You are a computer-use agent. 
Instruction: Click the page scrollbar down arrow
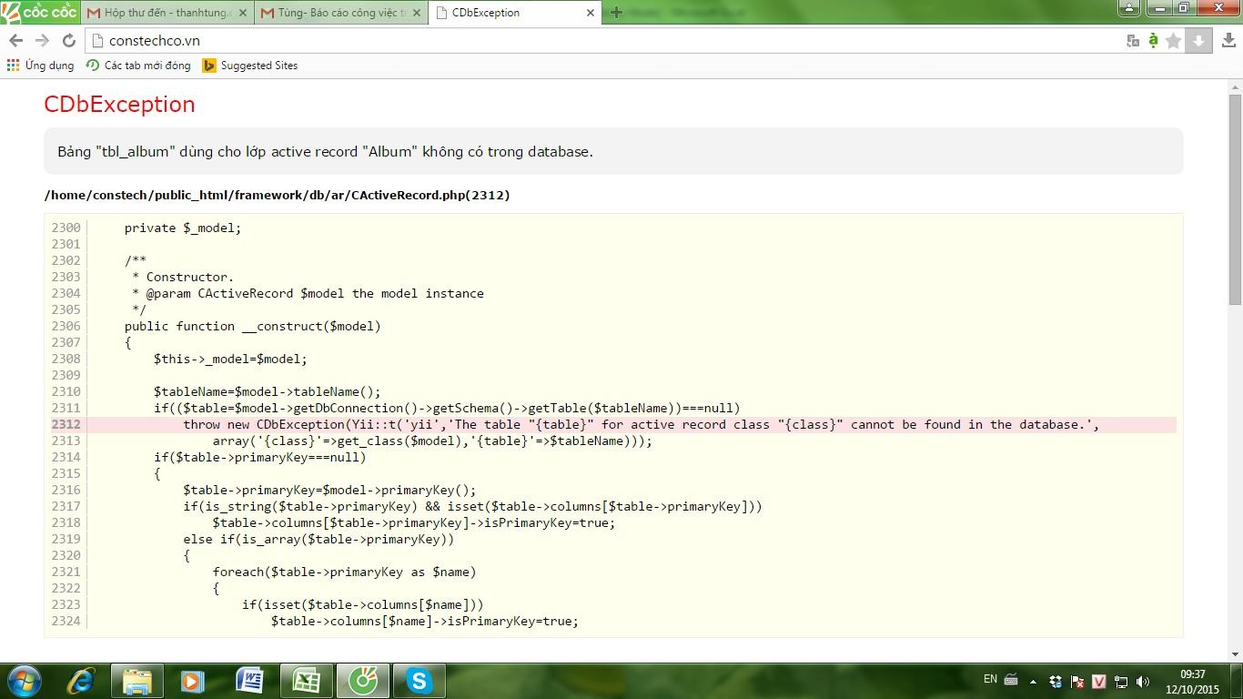coord(1235,653)
